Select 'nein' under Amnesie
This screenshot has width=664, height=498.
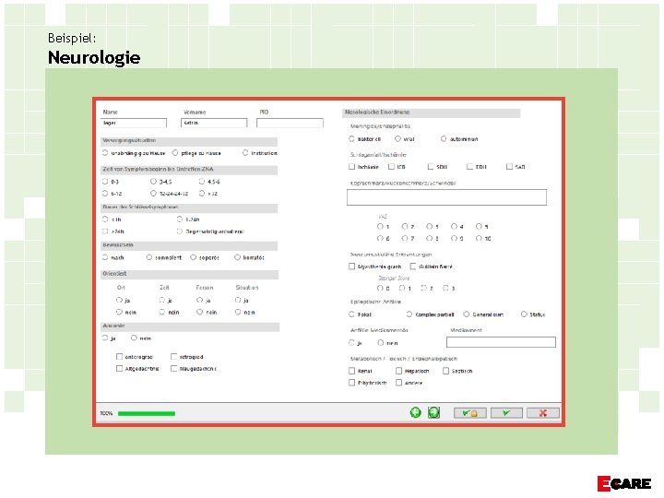[x=134, y=338]
